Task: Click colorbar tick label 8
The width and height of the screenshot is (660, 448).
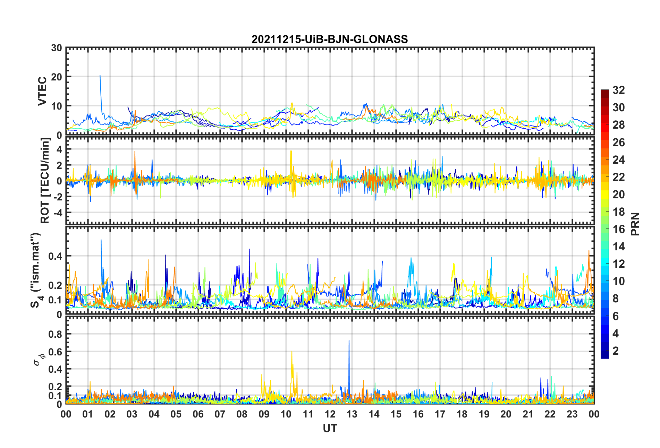Action: click(616, 299)
